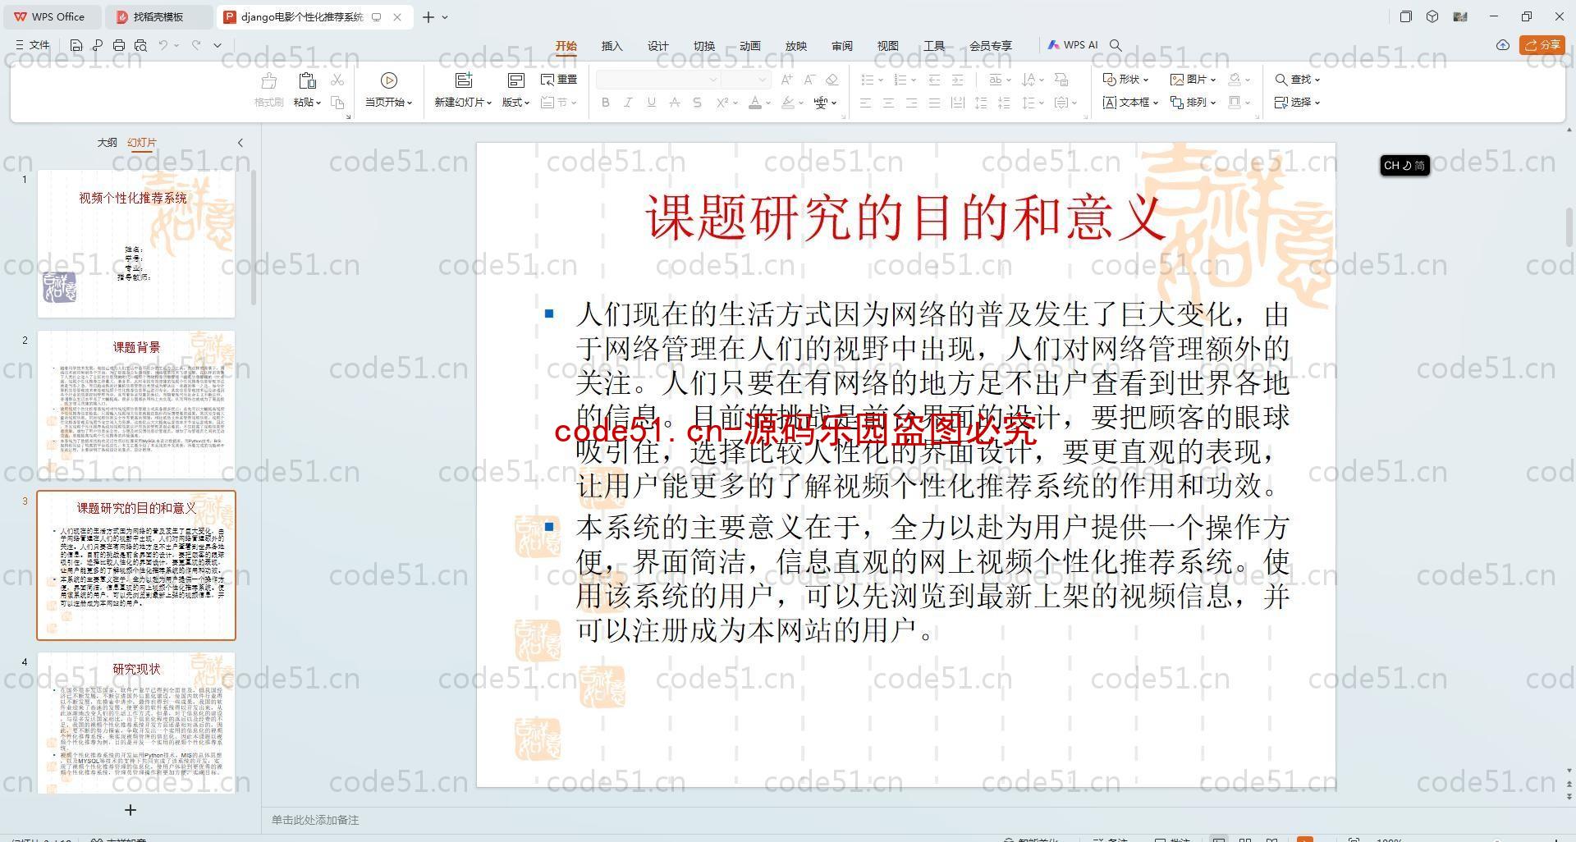Screen dimensions: 1576x842
Task: Open Arrange (排列) dropdown
Action: click(x=1193, y=103)
